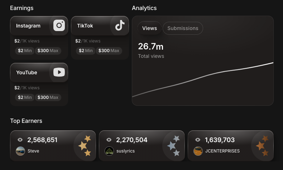Click the 2,568,651 view count
Viewport: 283px width, 170px height.
(42, 140)
